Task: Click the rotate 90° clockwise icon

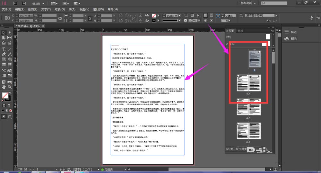Action: click(121, 15)
